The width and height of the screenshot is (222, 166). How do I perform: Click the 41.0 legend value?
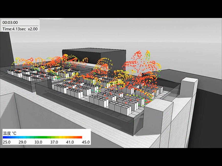pyautogui.click(x=70, y=142)
